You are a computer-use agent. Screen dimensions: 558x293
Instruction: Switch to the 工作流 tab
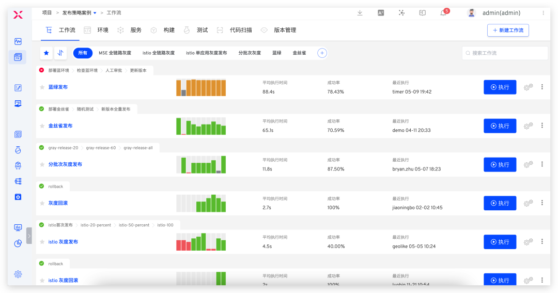(60, 30)
